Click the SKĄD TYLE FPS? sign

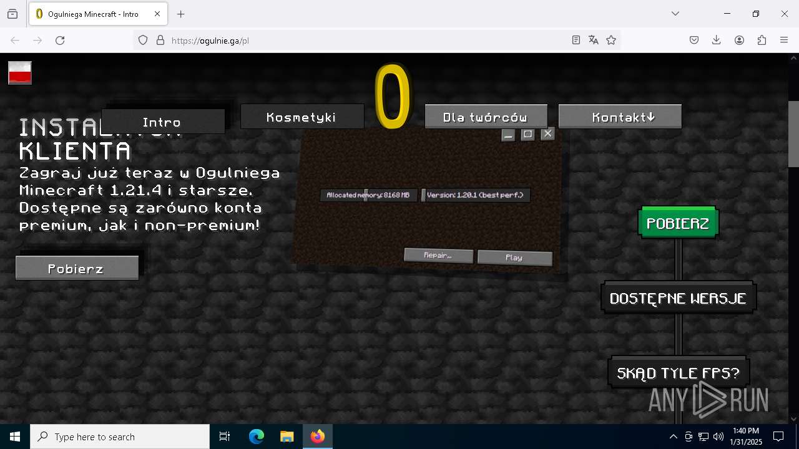679,372
